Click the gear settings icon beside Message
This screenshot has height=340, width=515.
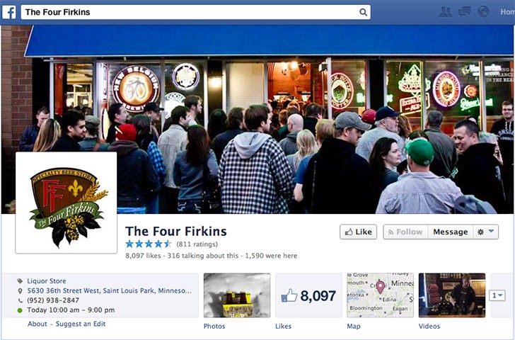480,232
